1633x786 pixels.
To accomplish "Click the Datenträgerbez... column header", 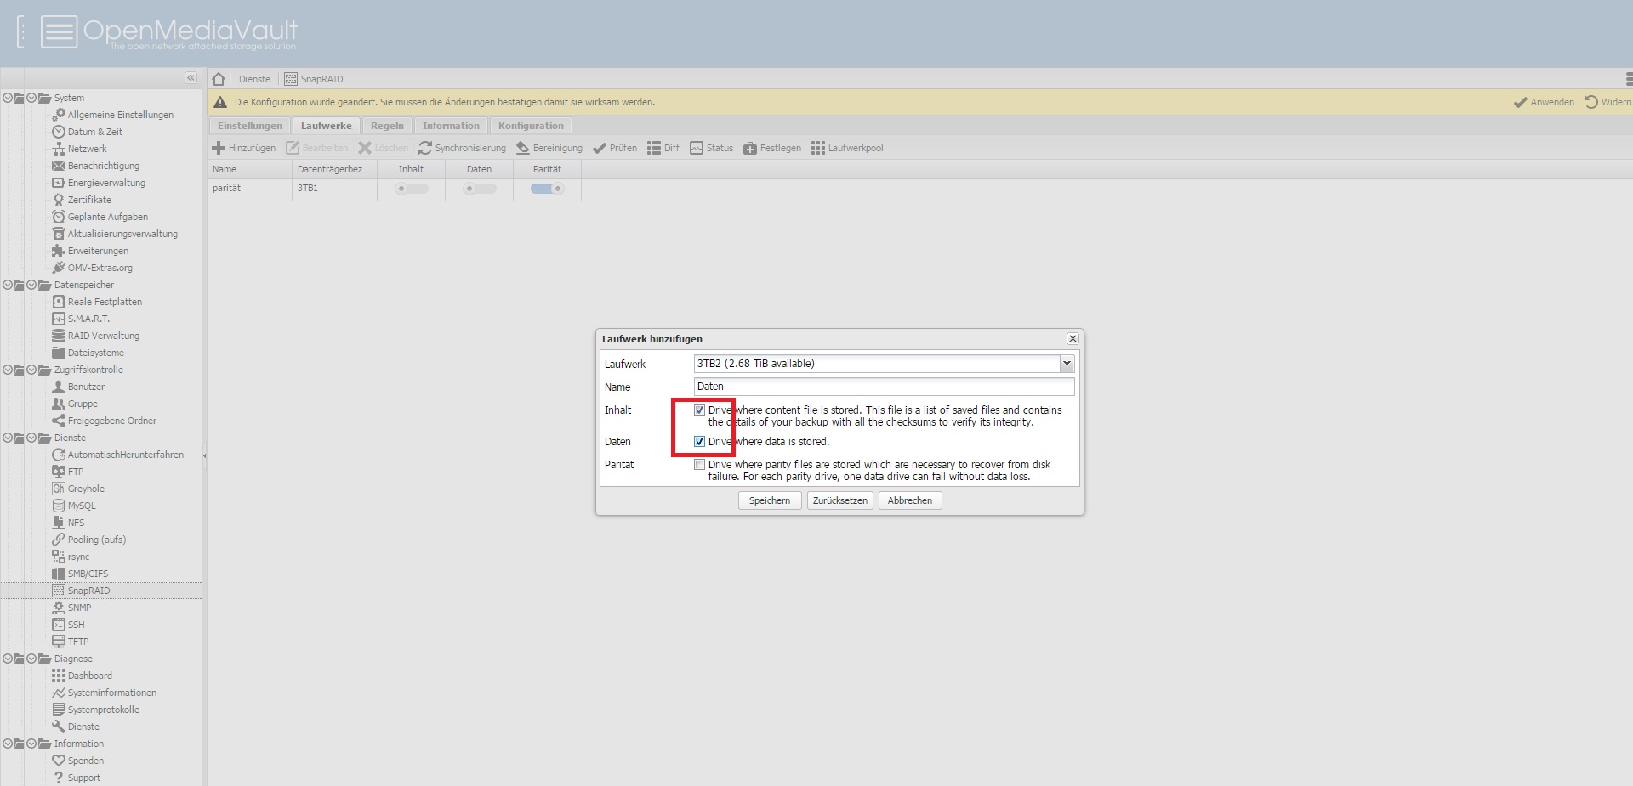I will tap(334, 169).
